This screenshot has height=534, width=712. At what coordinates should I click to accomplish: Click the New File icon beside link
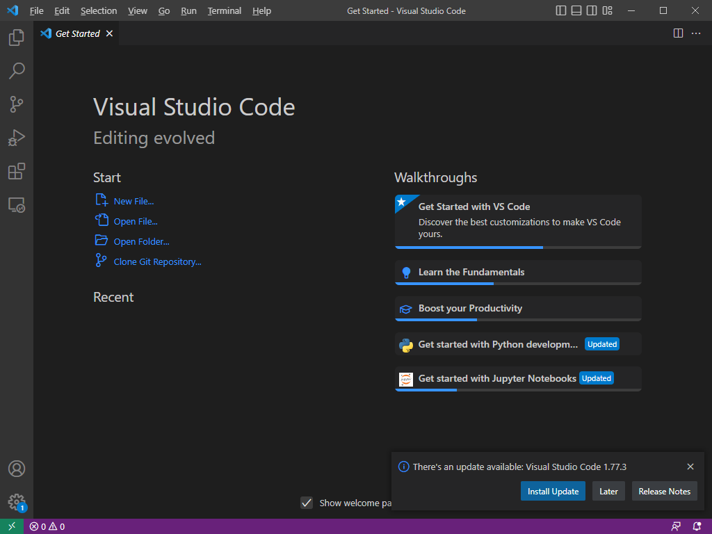click(x=102, y=200)
